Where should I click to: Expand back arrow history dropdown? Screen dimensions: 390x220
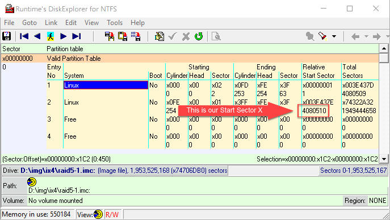pos(366,36)
